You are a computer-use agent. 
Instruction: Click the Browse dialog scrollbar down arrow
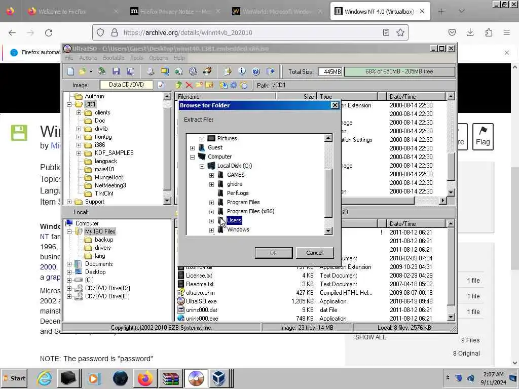[328, 231]
